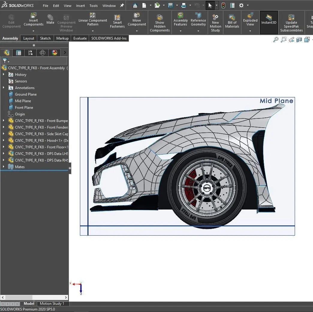Open the Insert Components dropdown arrow
The width and height of the screenshot is (313, 312).
[x=33, y=31]
